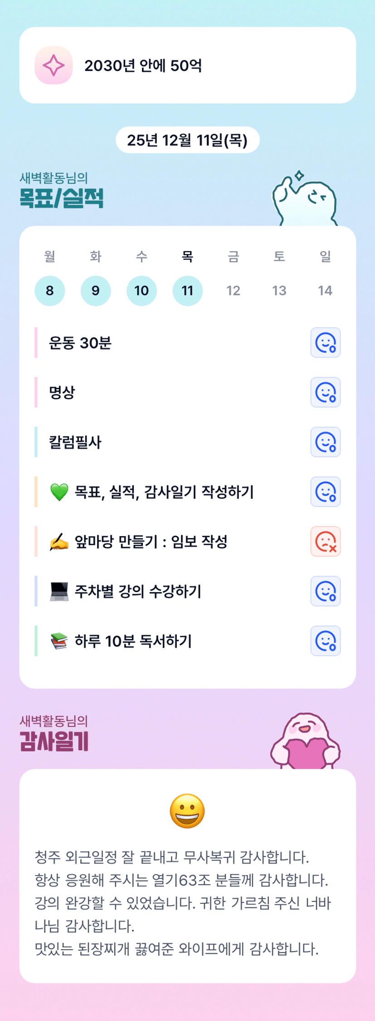Click the blue ghost mascot character
Viewport: 375px width, 1021px height.
[305, 201]
